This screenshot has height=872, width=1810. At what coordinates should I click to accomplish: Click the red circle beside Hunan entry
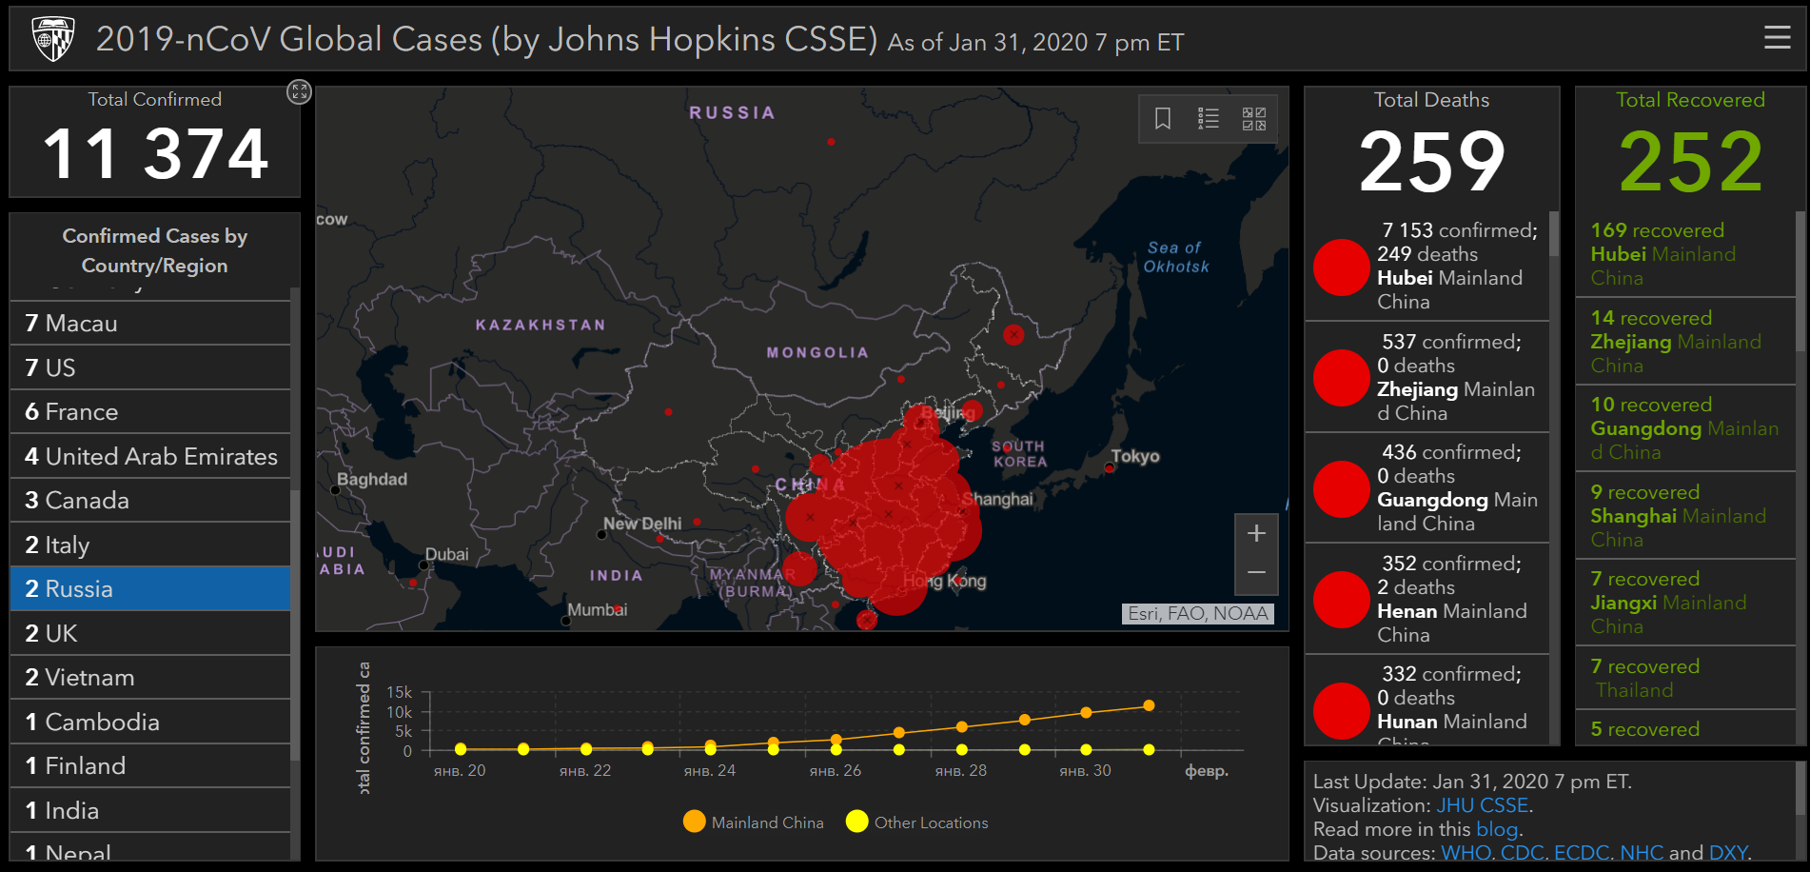(x=1341, y=711)
